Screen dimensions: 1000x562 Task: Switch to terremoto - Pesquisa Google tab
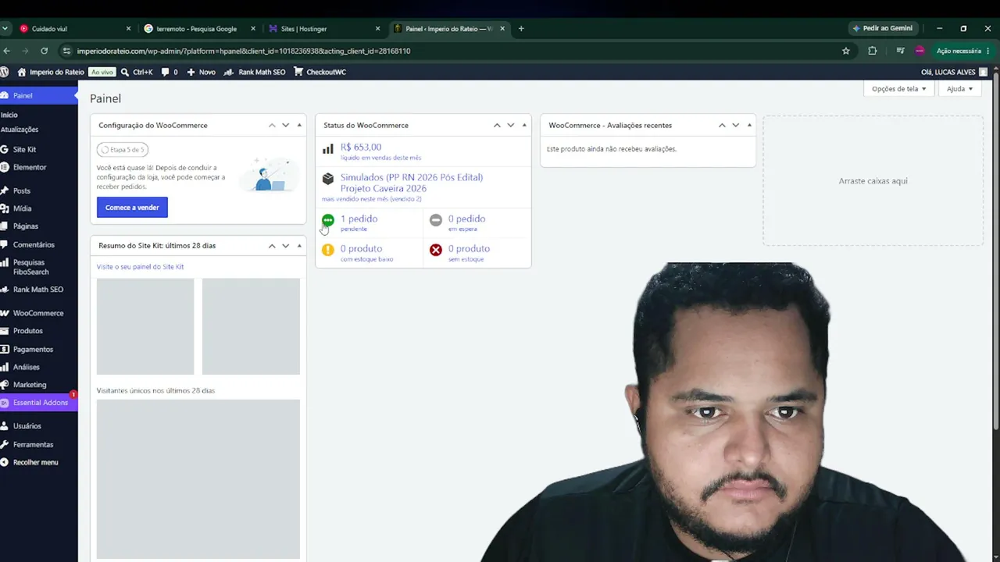coord(199,29)
